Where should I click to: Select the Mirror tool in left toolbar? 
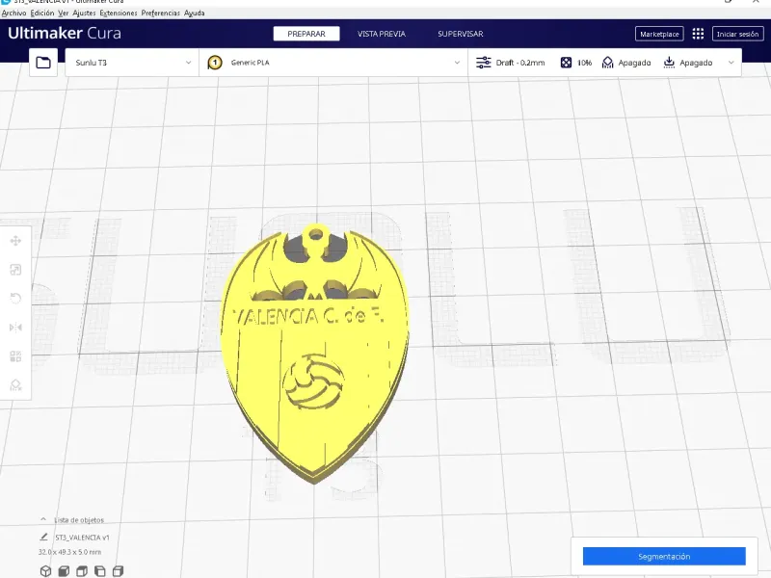coord(15,328)
